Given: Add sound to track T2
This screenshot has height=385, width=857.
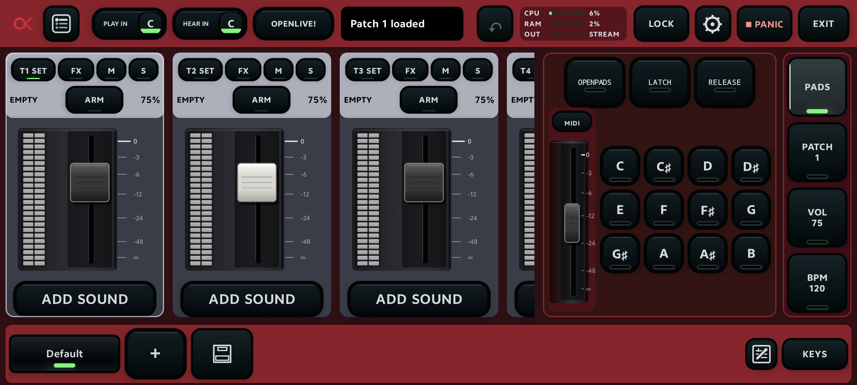Looking at the screenshot, I should [252, 299].
